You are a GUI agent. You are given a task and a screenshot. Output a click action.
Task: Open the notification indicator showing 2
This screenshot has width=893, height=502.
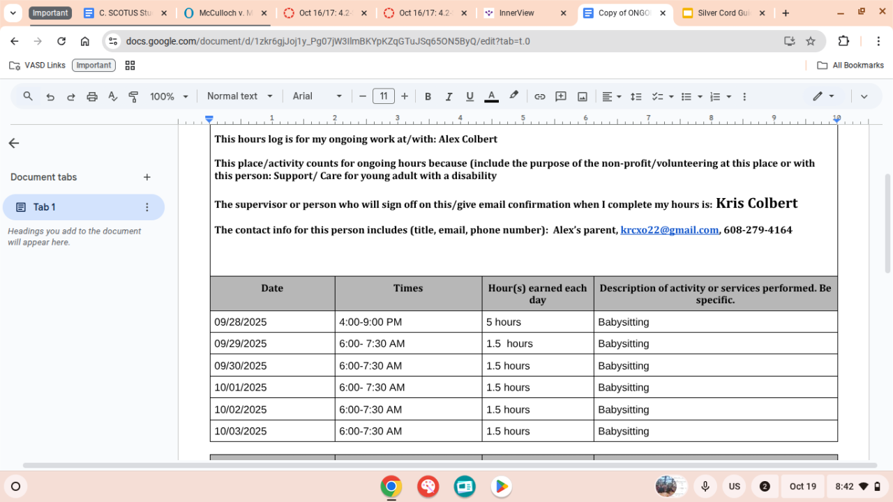[765, 487]
